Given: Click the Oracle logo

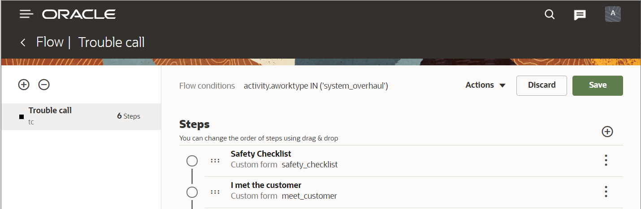Looking at the screenshot, I should 79,14.
